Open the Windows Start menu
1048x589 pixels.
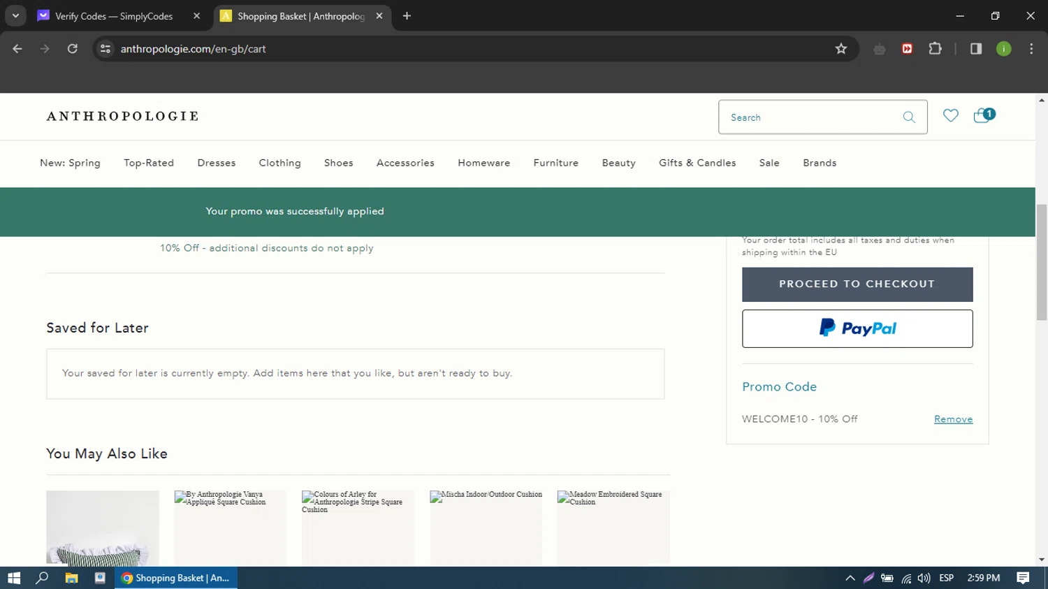14,578
